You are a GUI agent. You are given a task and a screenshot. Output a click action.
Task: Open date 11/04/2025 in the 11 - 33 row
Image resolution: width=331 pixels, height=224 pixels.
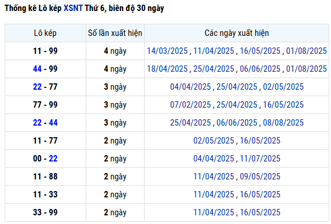tap(214, 194)
